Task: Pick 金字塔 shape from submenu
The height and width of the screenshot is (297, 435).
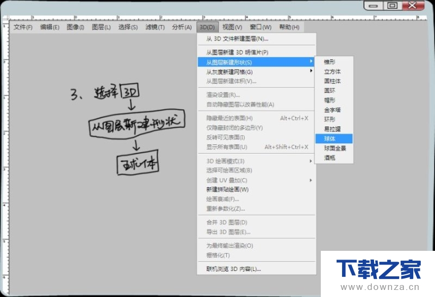Action: (334, 110)
